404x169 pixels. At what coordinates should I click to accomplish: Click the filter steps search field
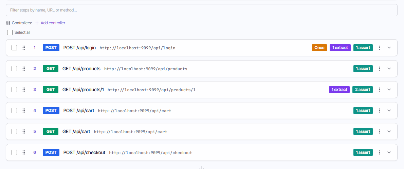201,10
